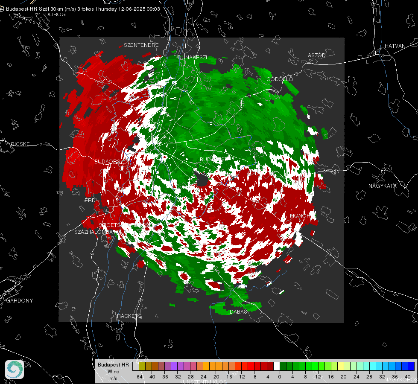The image size is (418, 384).
Task: Click the RÁCKEVE town label
Action: 129,316
